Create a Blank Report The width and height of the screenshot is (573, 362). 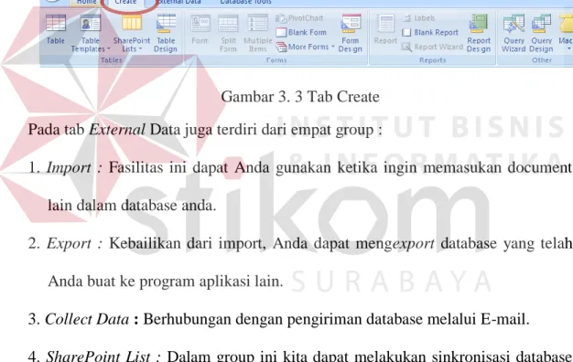click(430, 33)
